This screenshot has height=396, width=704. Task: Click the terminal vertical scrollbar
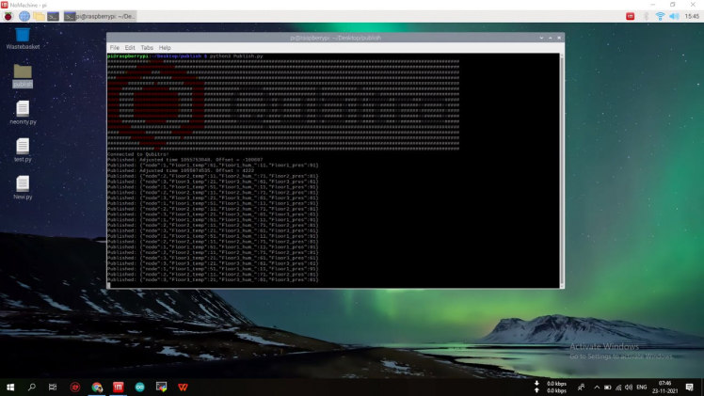[x=562, y=170]
